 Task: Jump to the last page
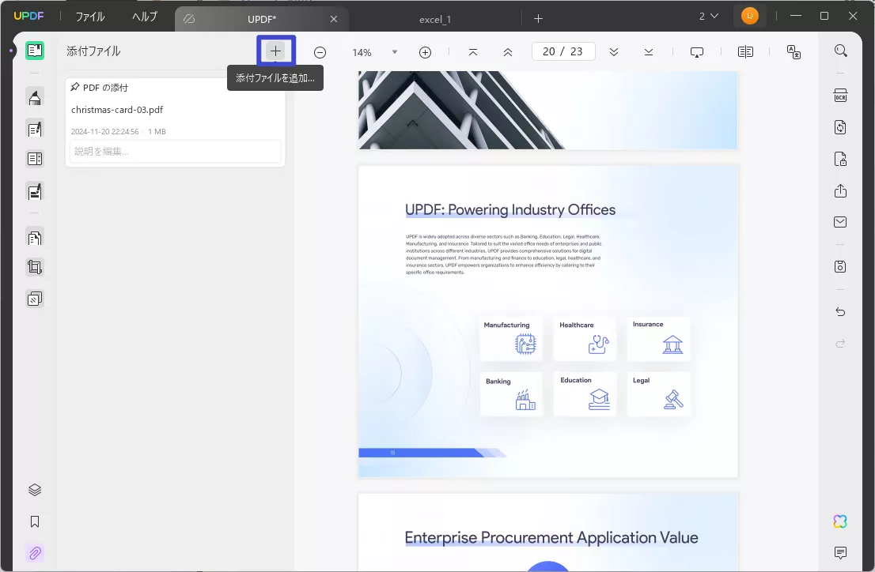pos(649,52)
